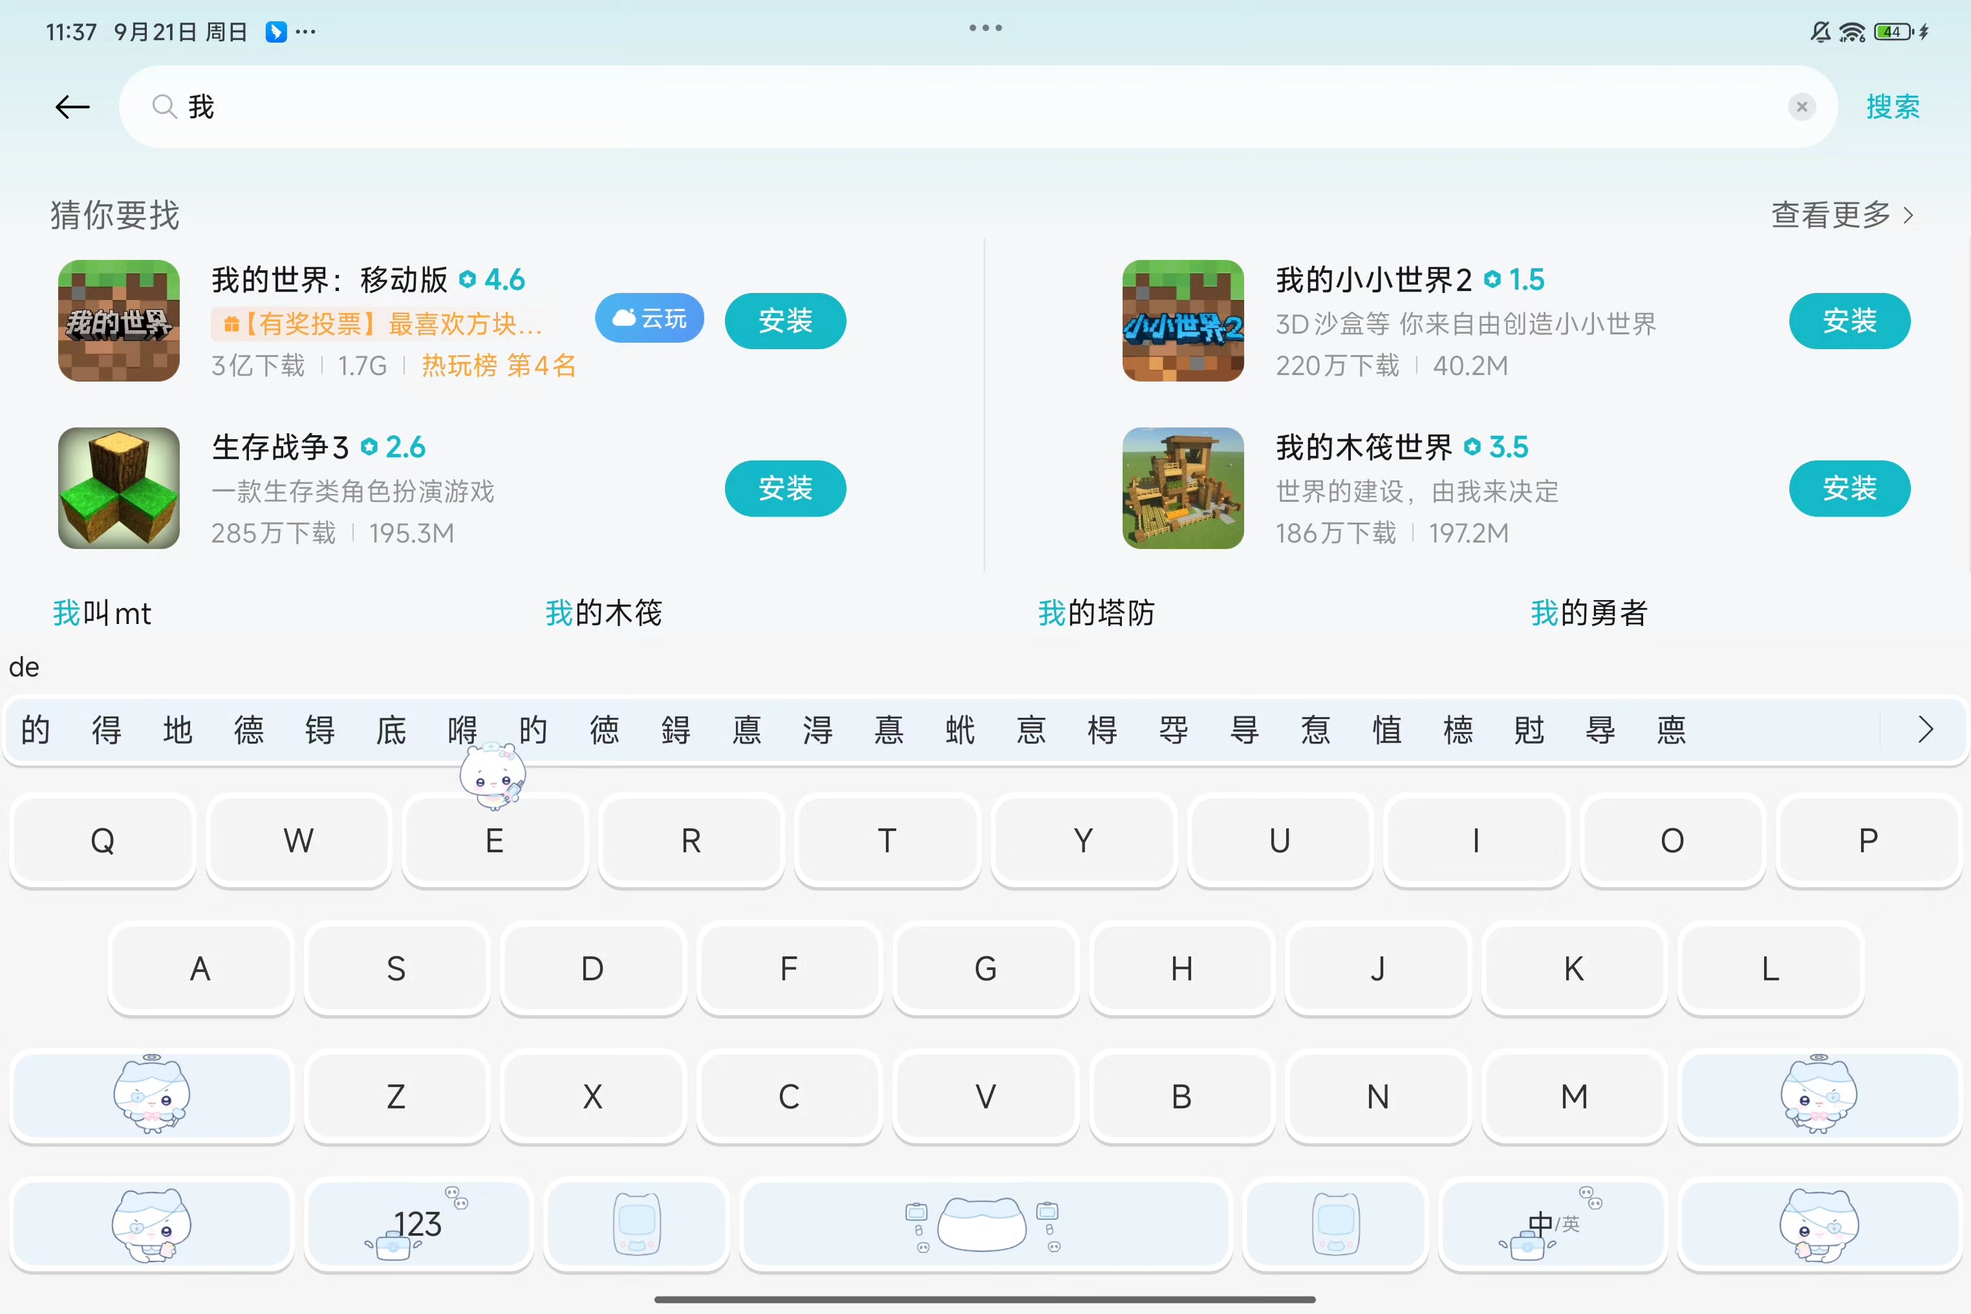Tap the U key
Image resolution: width=1971 pixels, height=1314 pixels.
(x=1280, y=841)
